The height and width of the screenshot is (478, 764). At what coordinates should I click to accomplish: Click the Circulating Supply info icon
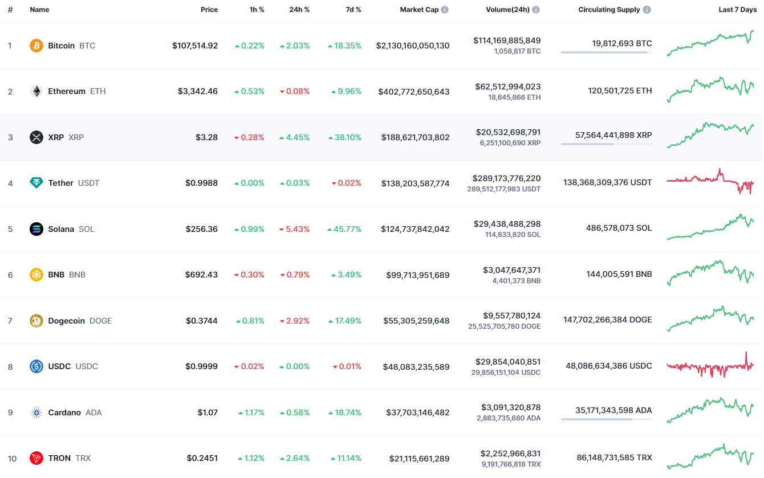coord(647,10)
